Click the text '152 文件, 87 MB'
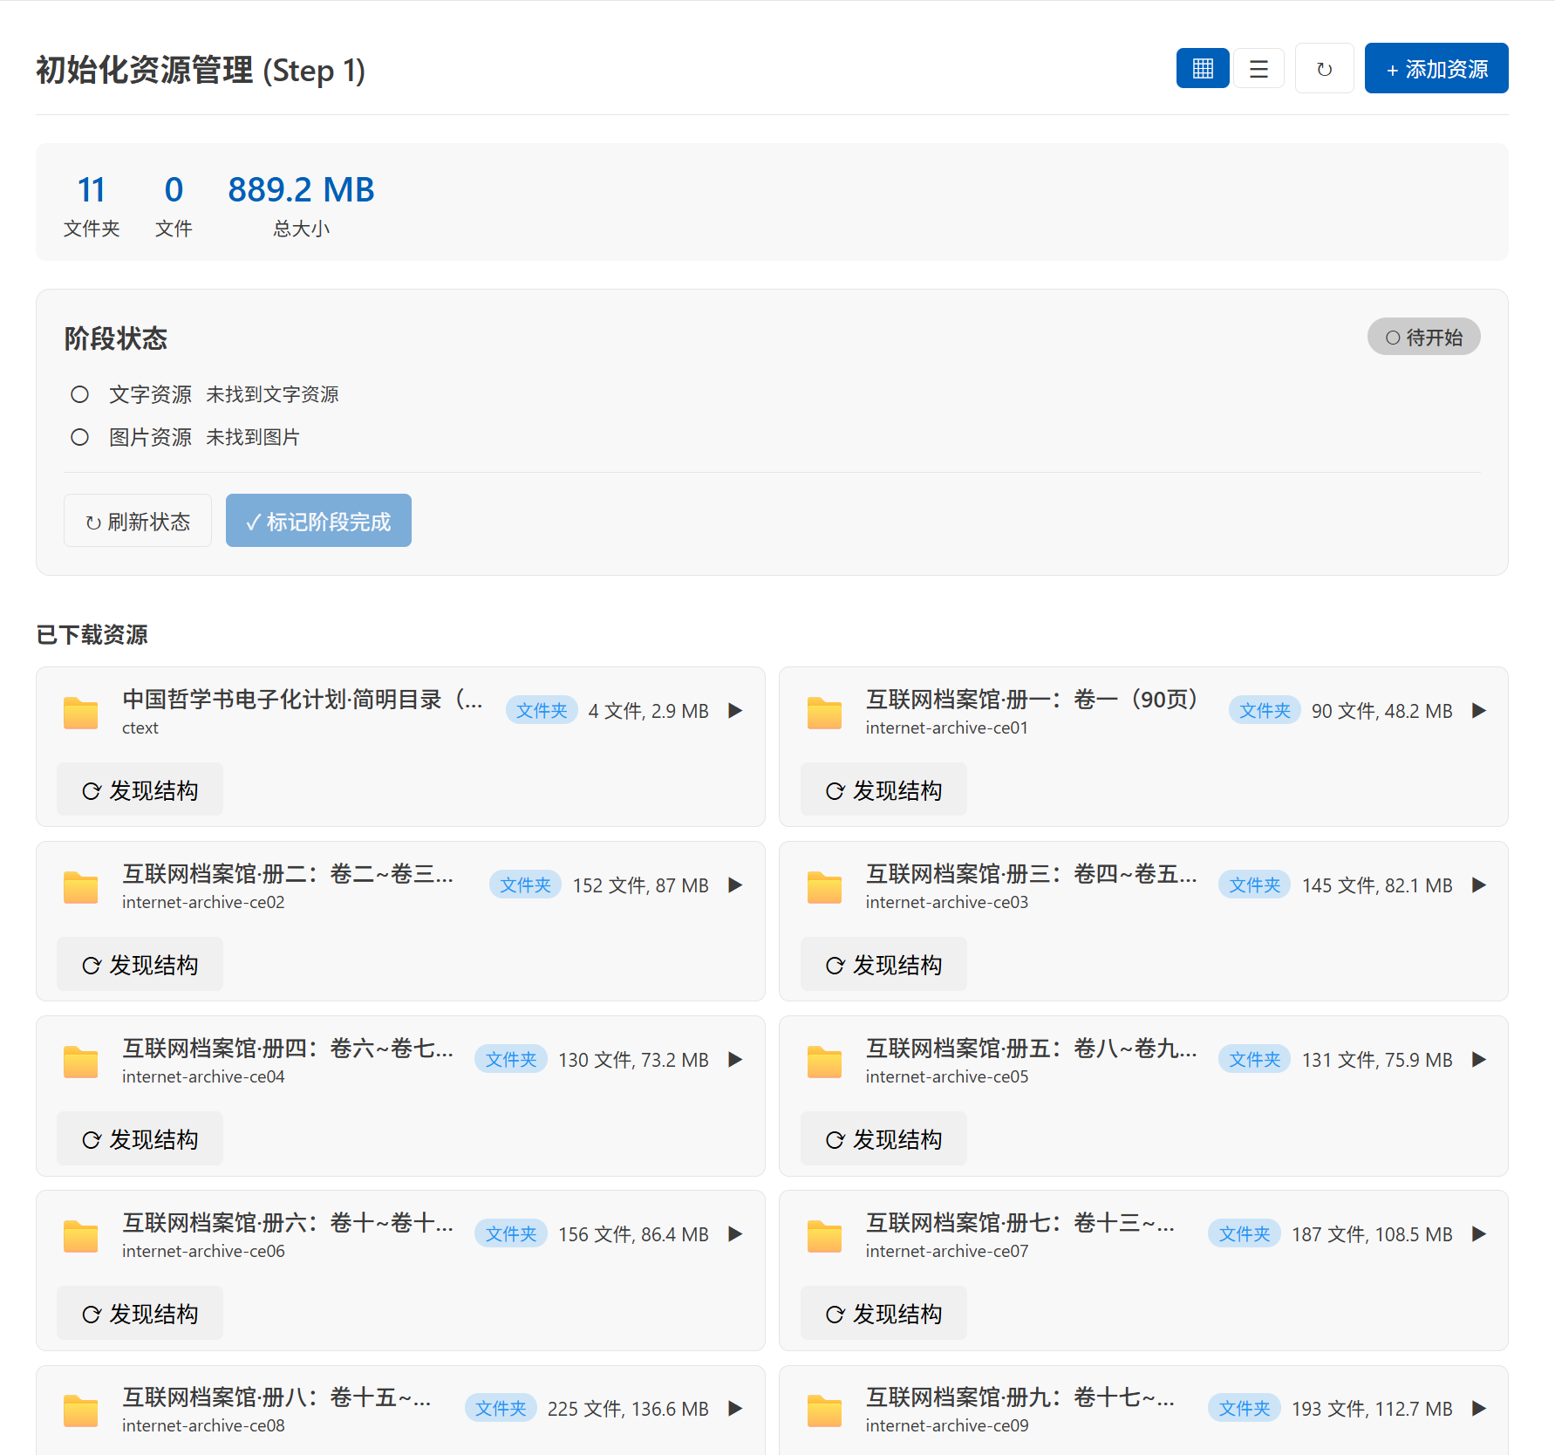Screen dimensions: 1555x1455 [640, 886]
